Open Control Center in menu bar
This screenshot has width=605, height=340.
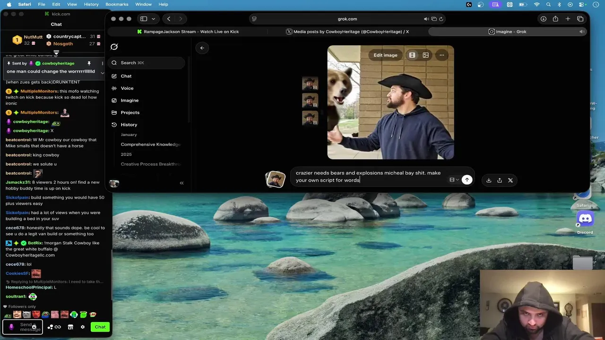pos(581,4)
